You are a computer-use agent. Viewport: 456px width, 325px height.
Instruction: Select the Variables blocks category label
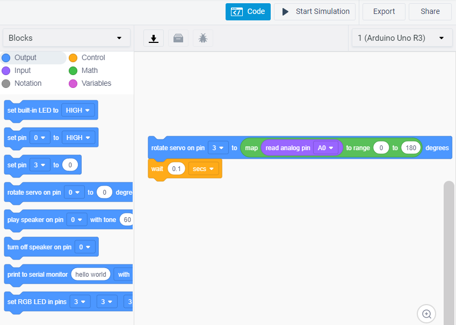click(96, 83)
